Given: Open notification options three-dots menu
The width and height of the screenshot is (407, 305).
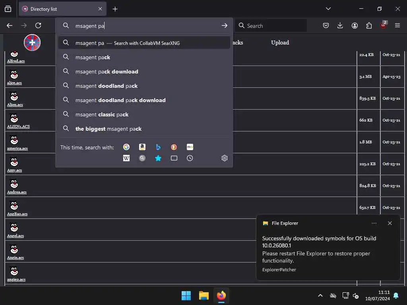Looking at the screenshot, I should point(374,223).
